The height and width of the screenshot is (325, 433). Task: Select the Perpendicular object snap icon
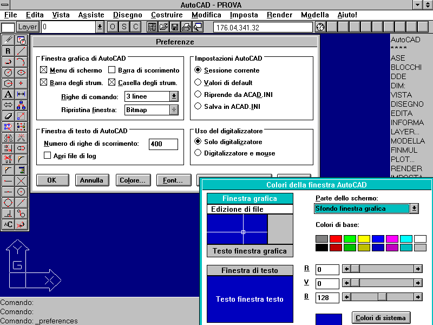(8, 213)
